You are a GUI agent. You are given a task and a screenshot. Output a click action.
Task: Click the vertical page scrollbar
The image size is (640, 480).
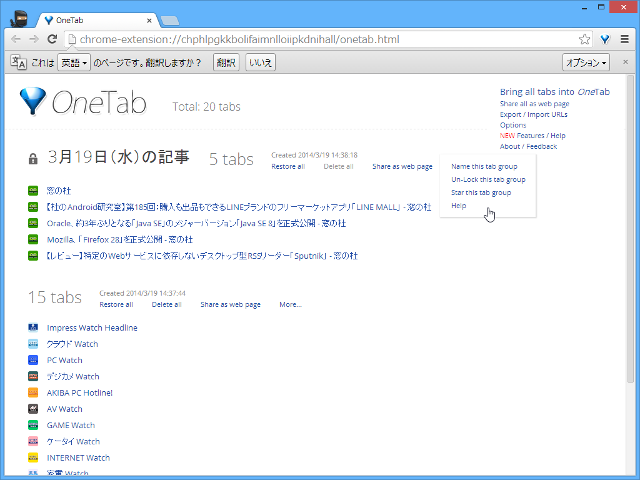630,229
